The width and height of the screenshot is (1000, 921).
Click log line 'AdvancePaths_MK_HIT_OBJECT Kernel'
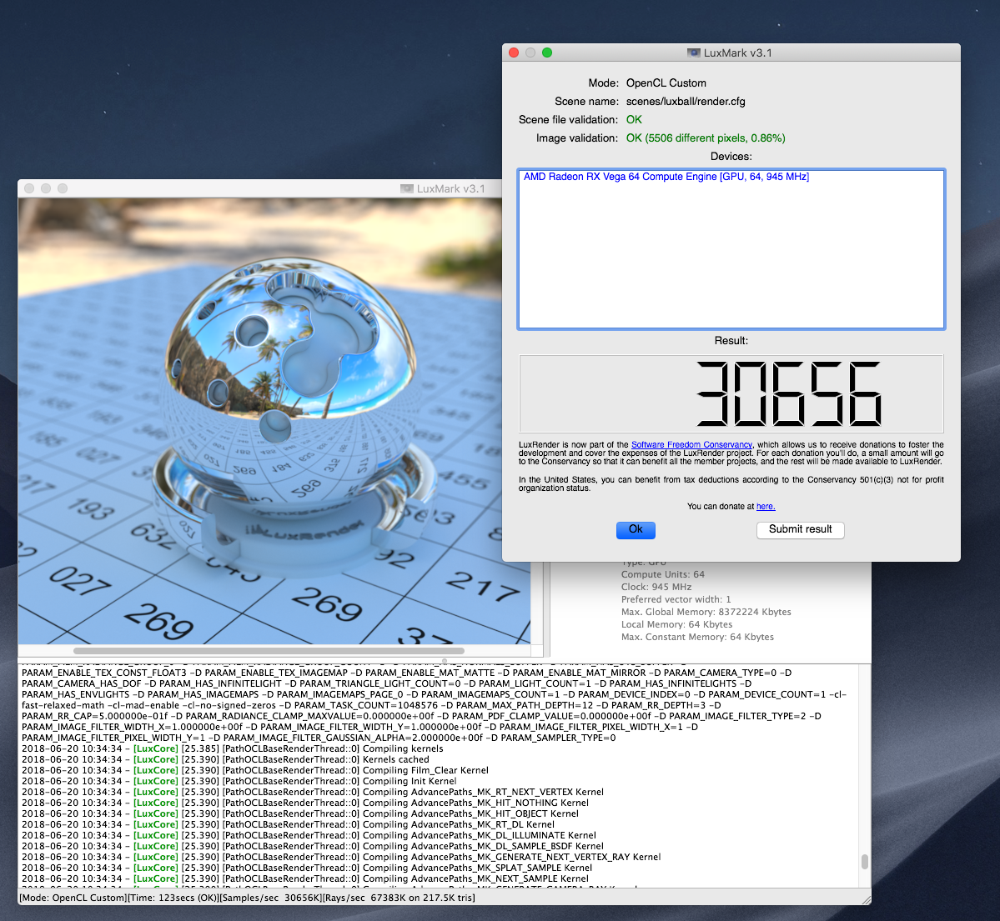tap(300, 814)
